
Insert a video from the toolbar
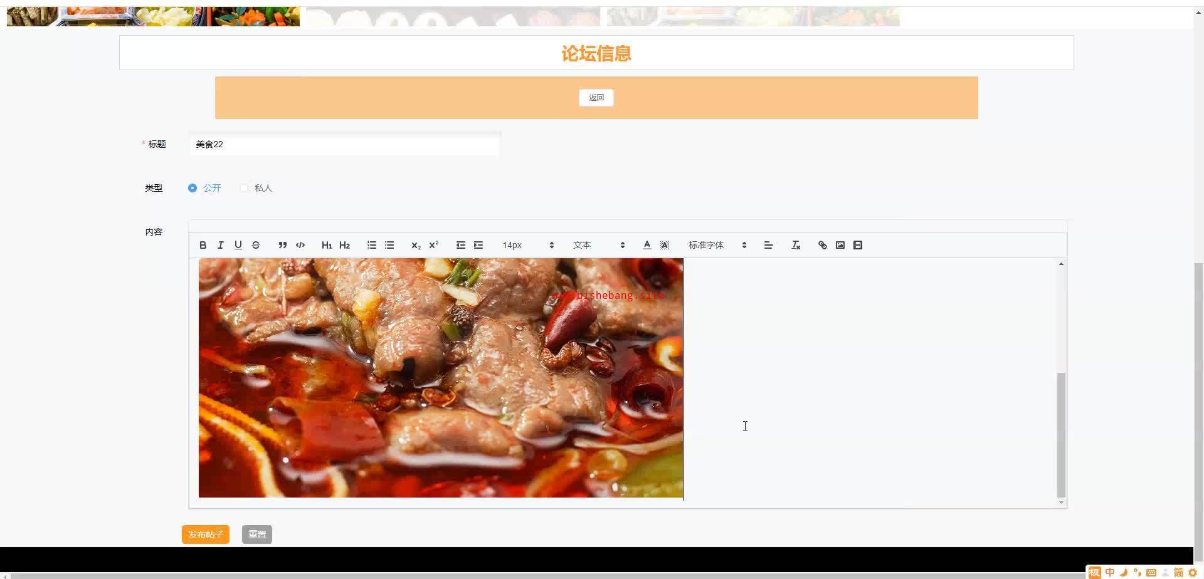click(858, 245)
